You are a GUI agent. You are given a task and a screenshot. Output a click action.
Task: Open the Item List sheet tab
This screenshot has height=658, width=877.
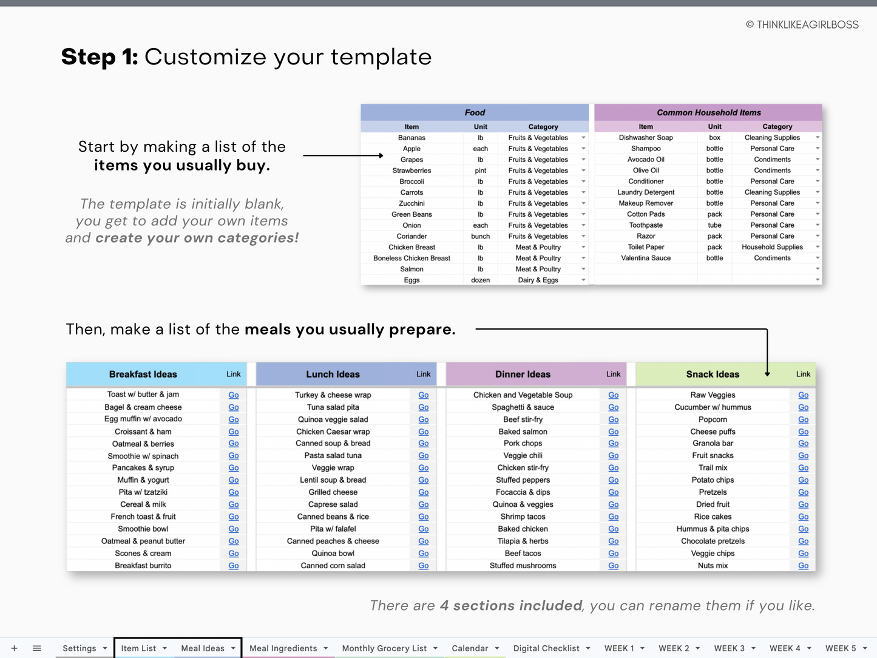pyautogui.click(x=138, y=648)
